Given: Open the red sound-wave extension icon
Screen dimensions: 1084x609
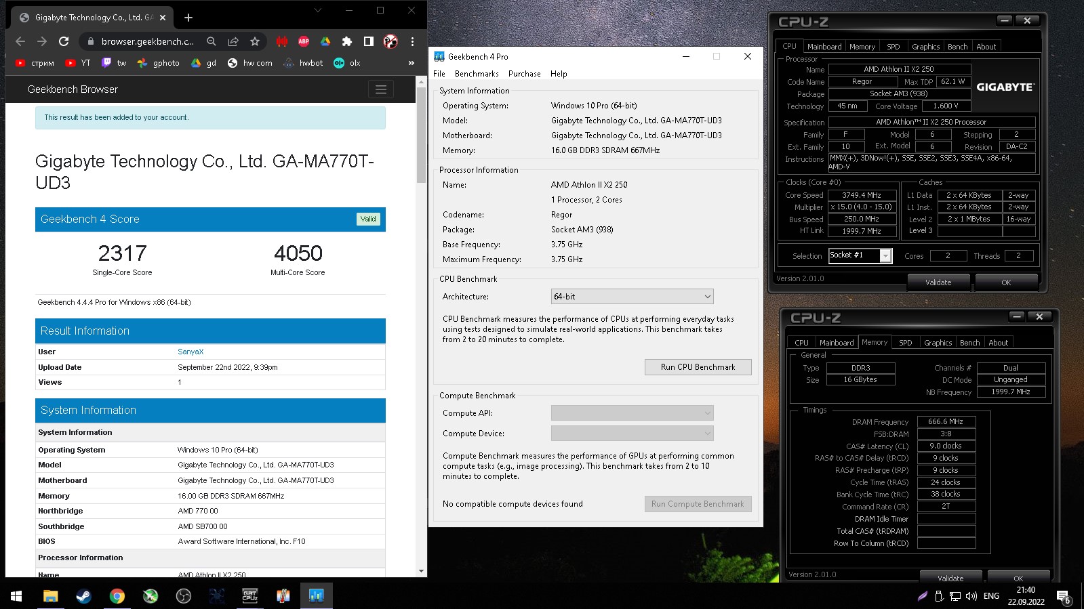Looking at the screenshot, I should coord(282,41).
